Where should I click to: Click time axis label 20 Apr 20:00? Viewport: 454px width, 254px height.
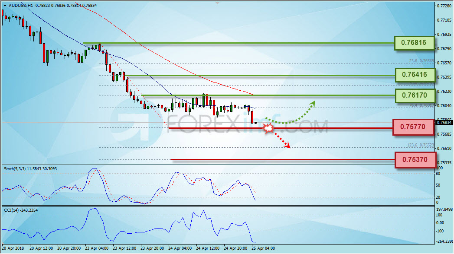click(x=69, y=248)
